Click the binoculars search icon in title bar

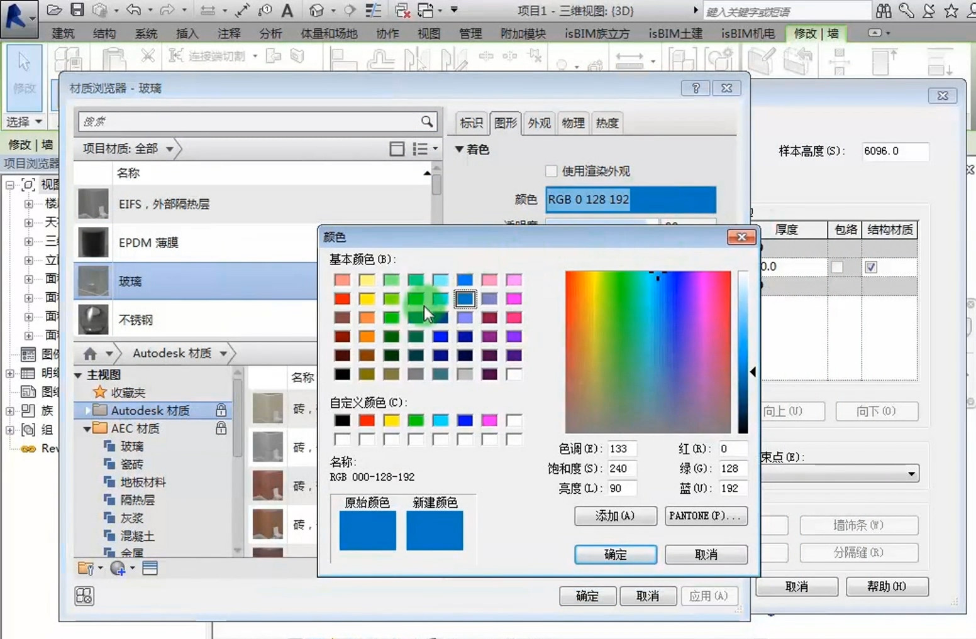(x=884, y=11)
